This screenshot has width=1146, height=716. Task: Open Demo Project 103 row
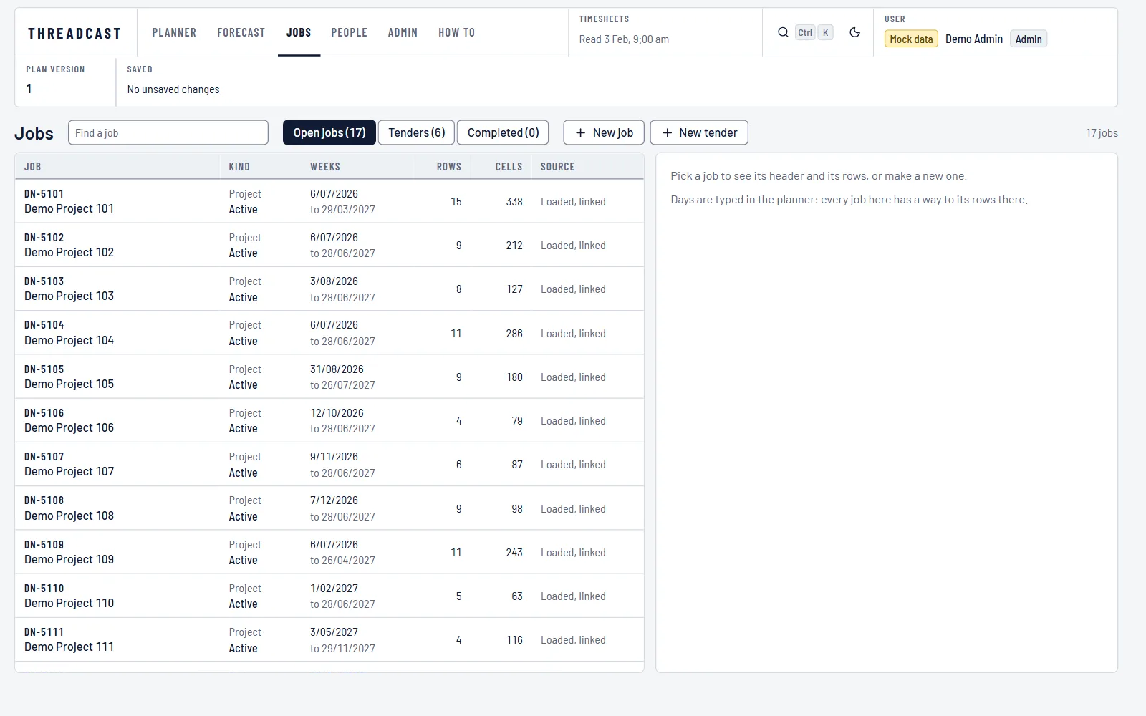pos(329,289)
